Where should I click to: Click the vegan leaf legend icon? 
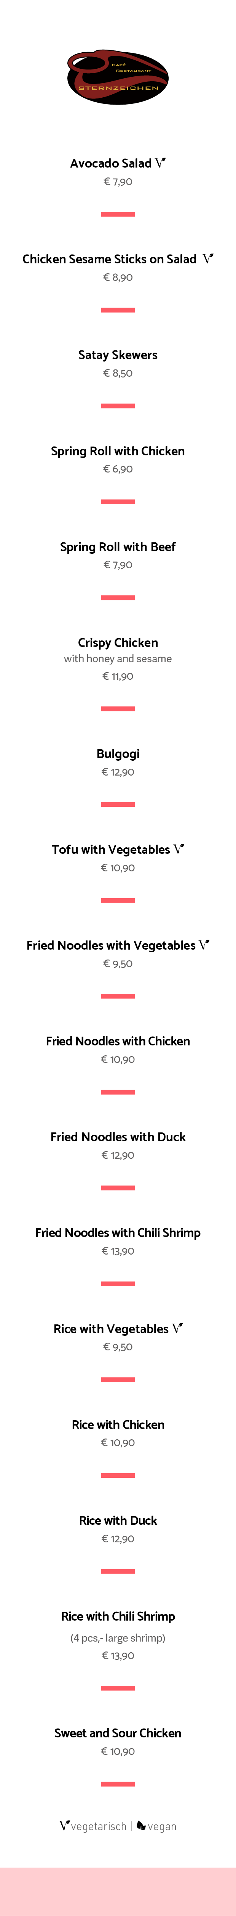tap(141, 1825)
